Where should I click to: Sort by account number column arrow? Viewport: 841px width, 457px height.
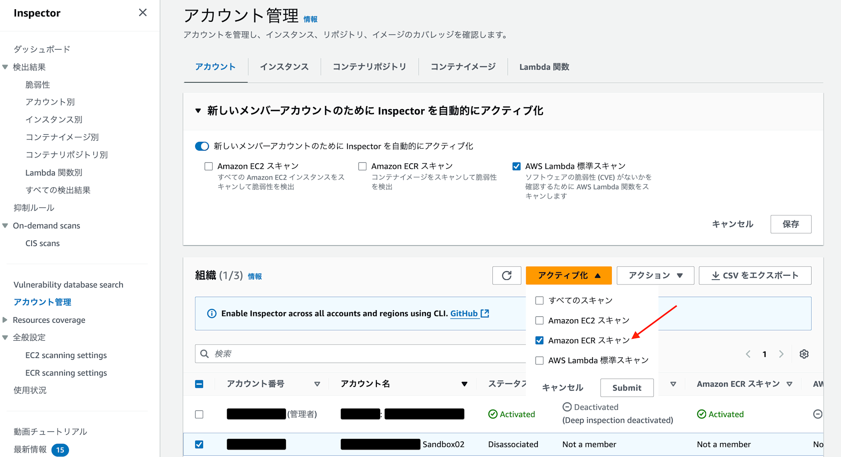317,384
